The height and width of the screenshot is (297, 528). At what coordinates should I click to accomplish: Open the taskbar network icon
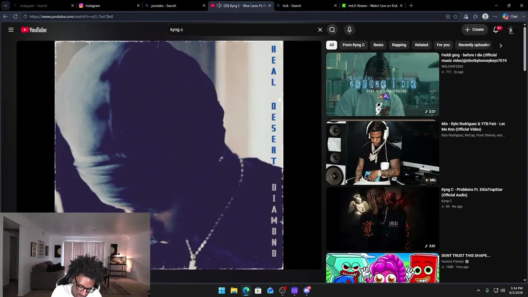(496, 290)
